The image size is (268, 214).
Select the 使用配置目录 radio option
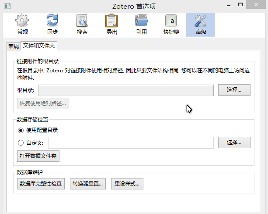click(38, 130)
